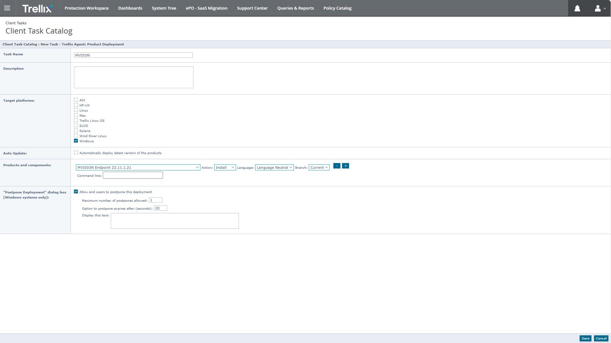Screen dimensions: 611x343
Task: Tick the Linux platform checkbox
Action: pos(76,110)
